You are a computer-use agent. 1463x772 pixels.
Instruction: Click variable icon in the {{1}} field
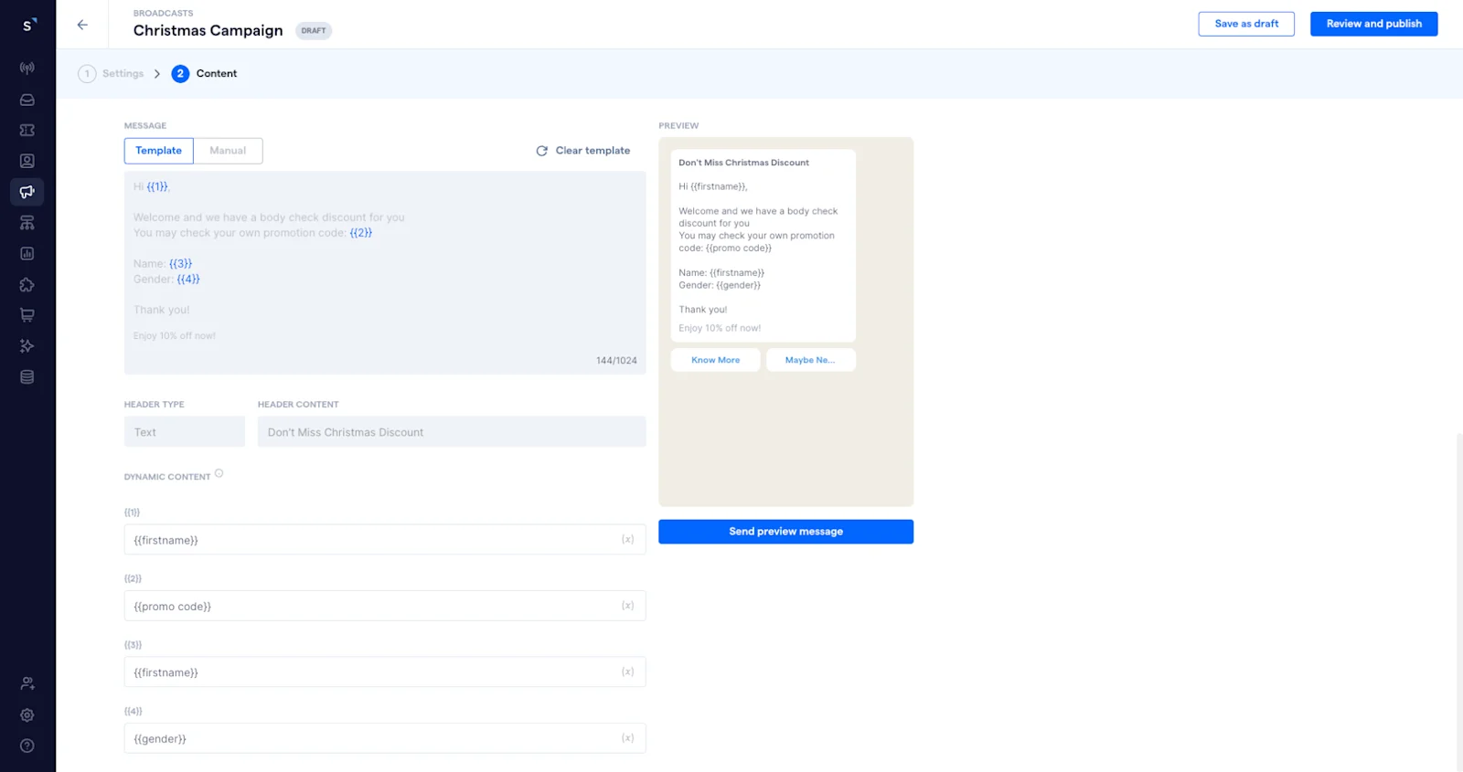[627, 539]
